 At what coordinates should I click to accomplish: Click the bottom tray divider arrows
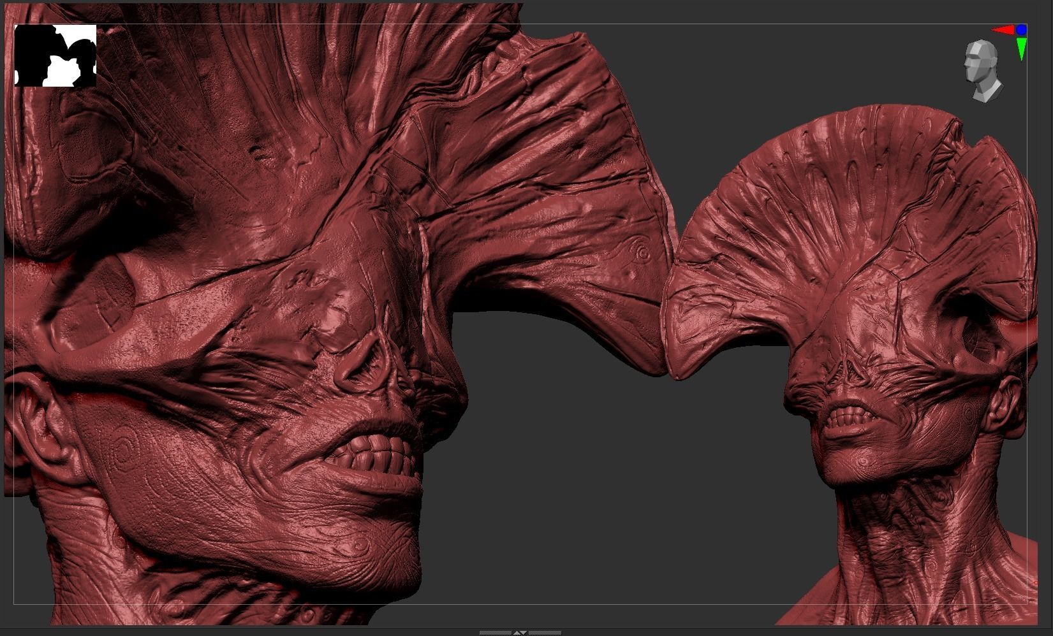point(520,633)
